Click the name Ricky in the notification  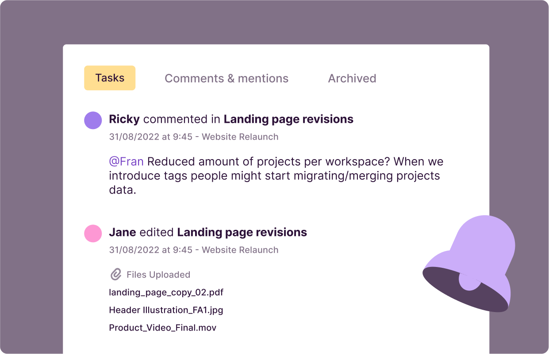click(x=124, y=119)
